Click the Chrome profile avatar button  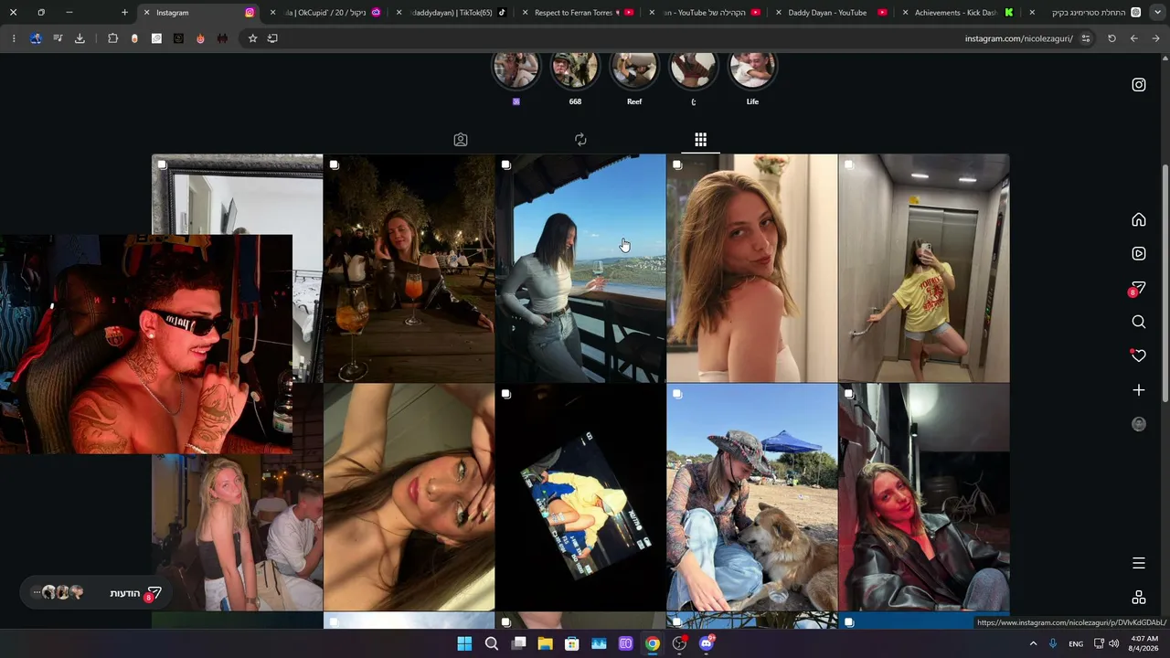pyautogui.click(x=36, y=38)
